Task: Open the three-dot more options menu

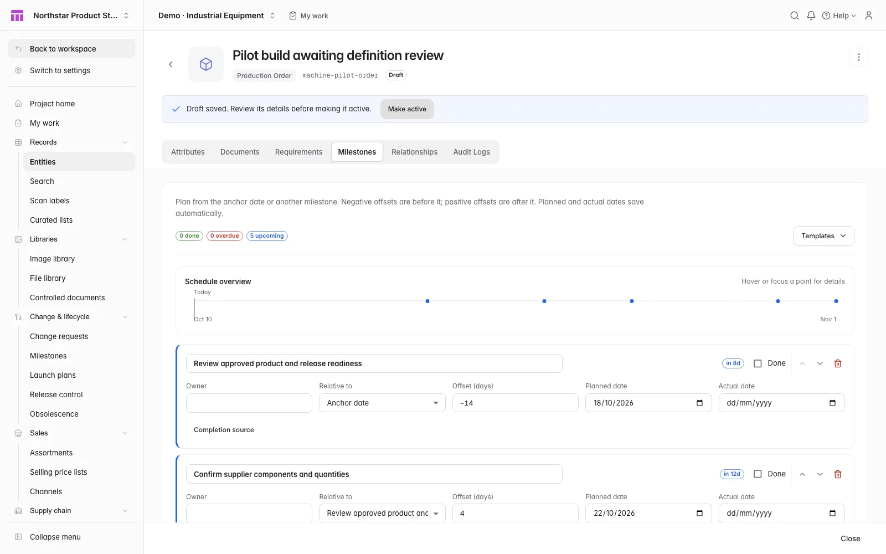Action: pos(859,57)
